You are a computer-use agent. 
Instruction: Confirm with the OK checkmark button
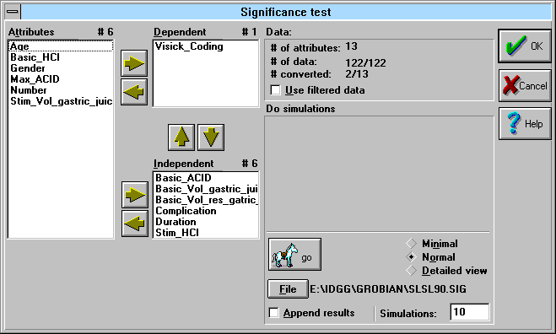pos(525,46)
